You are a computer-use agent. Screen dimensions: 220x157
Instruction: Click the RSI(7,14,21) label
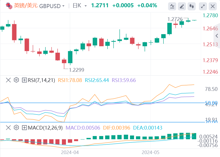click(41, 80)
